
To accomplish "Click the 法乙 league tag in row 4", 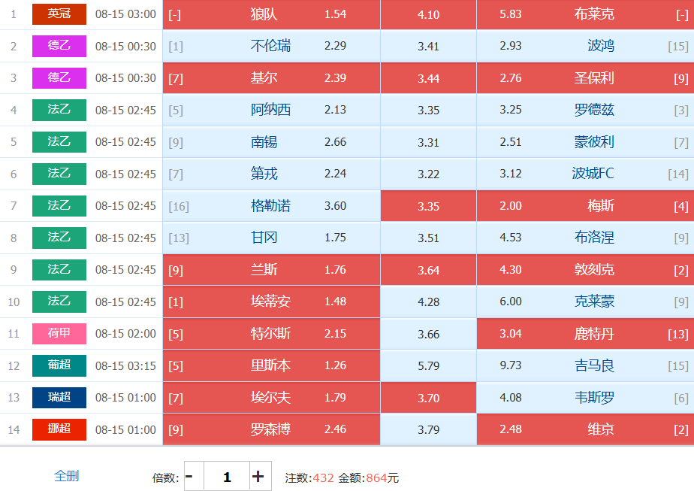I will (59, 110).
